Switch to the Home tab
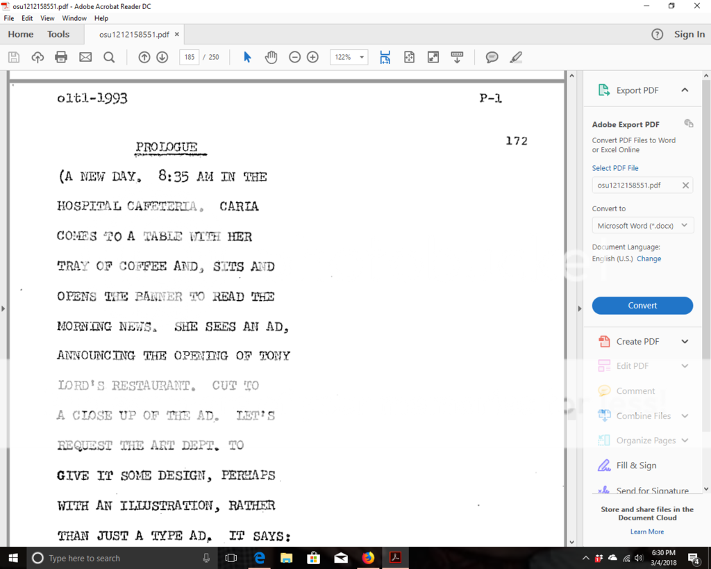This screenshot has width=711, height=569. click(x=21, y=34)
